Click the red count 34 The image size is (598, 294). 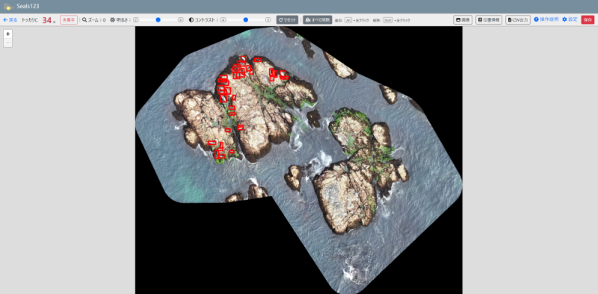click(x=47, y=20)
